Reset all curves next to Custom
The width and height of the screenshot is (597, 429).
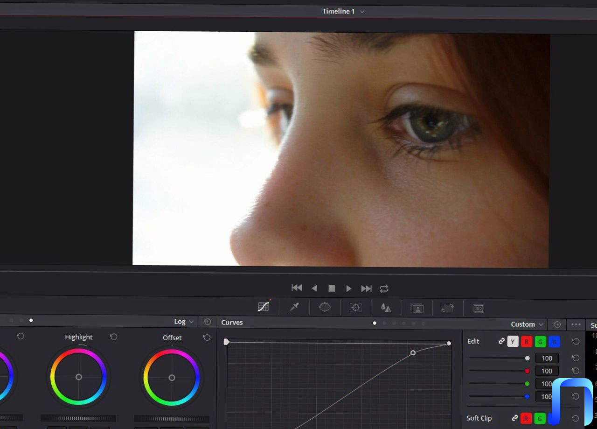(557, 324)
